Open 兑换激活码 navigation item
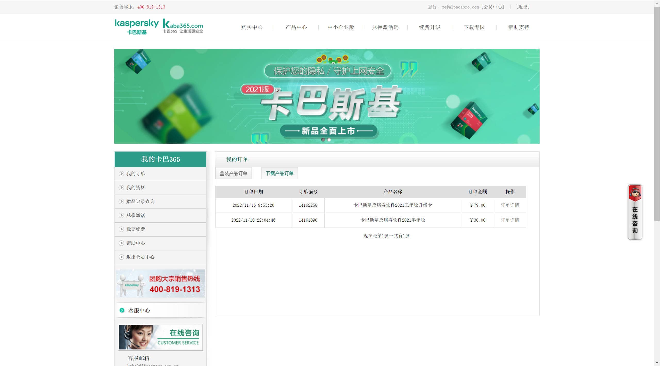The width and height of the screenshot is (660, 366). click(x=385, y=27)
